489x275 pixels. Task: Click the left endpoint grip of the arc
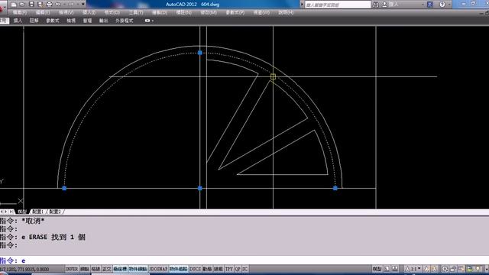(64, 188)
